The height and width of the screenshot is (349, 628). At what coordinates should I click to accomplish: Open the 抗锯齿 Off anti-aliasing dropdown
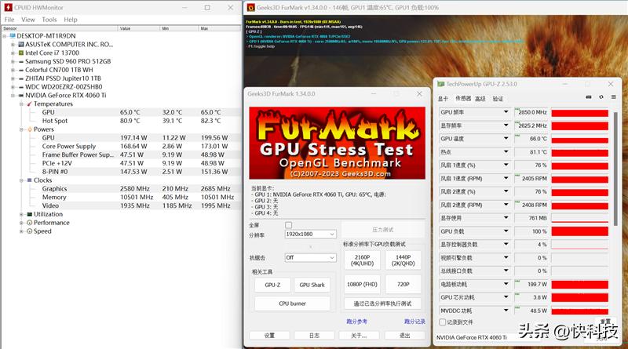tap(310, 258)
